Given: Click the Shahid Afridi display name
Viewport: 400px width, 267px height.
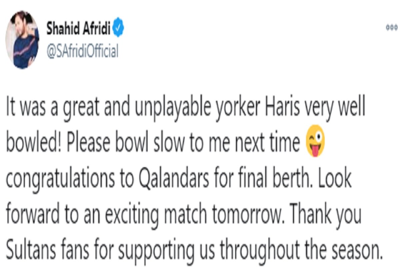Looking at the screenshot, I should pyautogui.click(x=79, y=29).
